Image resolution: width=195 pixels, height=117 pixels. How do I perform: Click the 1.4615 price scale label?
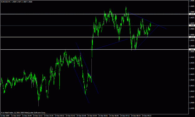coord(192,86)
